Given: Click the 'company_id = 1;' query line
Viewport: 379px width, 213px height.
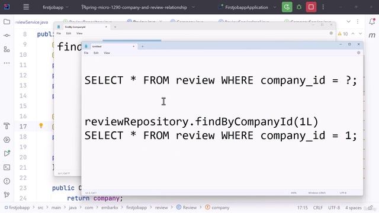Looking at the screenshot, I should pyautogui.click(x=221, y=135).
